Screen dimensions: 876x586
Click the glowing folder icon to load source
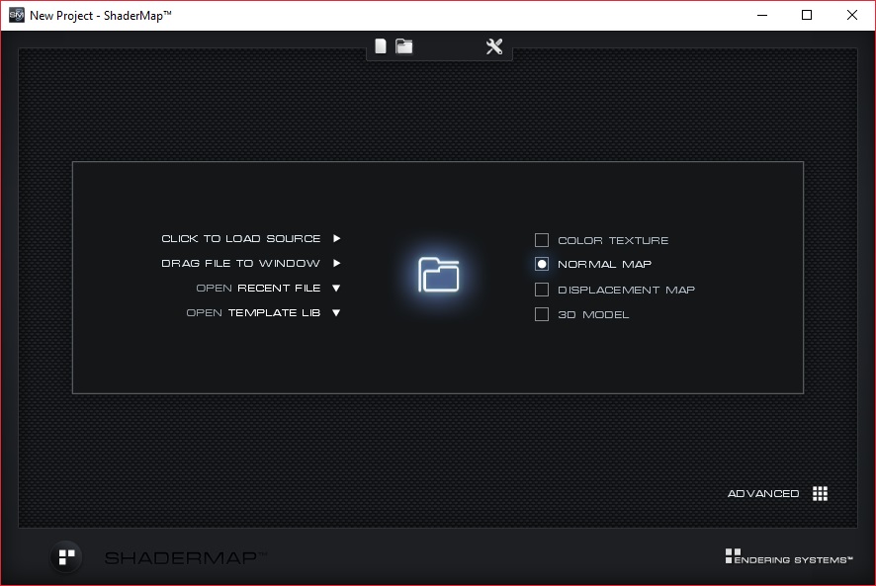click(439, 275)
